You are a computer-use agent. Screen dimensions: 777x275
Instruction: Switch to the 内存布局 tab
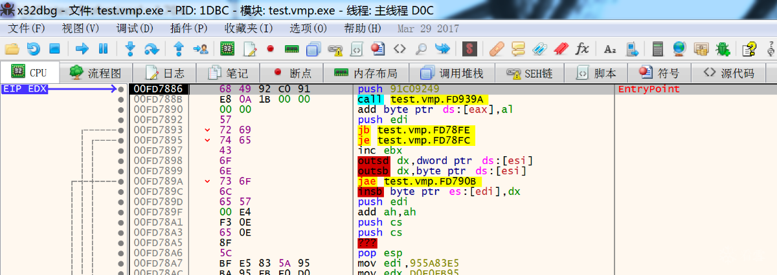(365, 72)
